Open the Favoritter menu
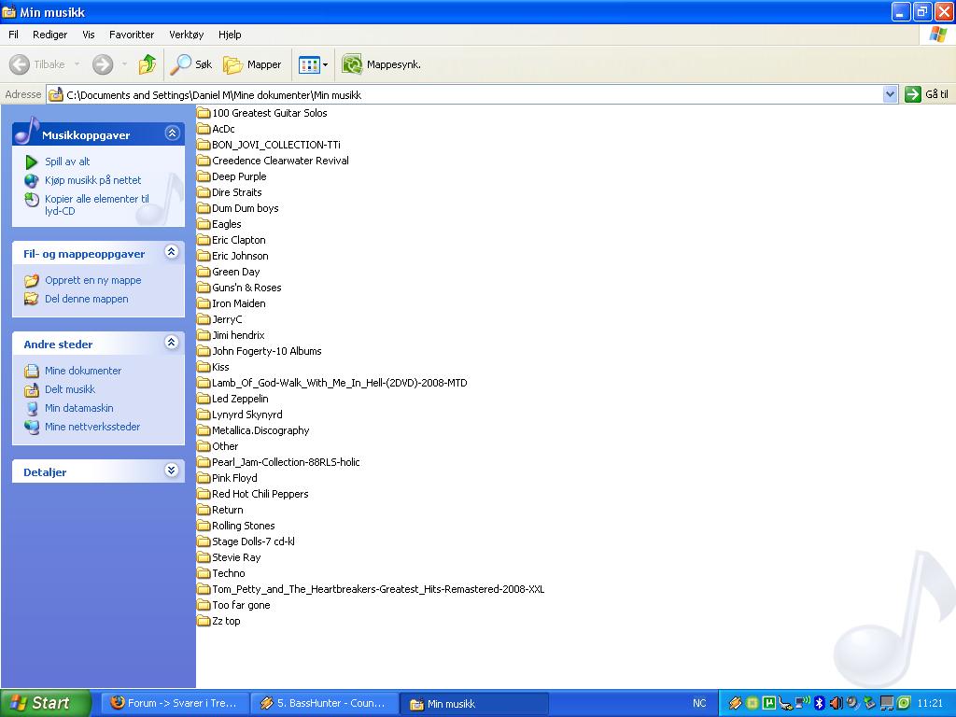 (132, 35)
